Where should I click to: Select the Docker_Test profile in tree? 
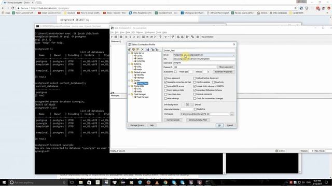(x=143, y=83)
